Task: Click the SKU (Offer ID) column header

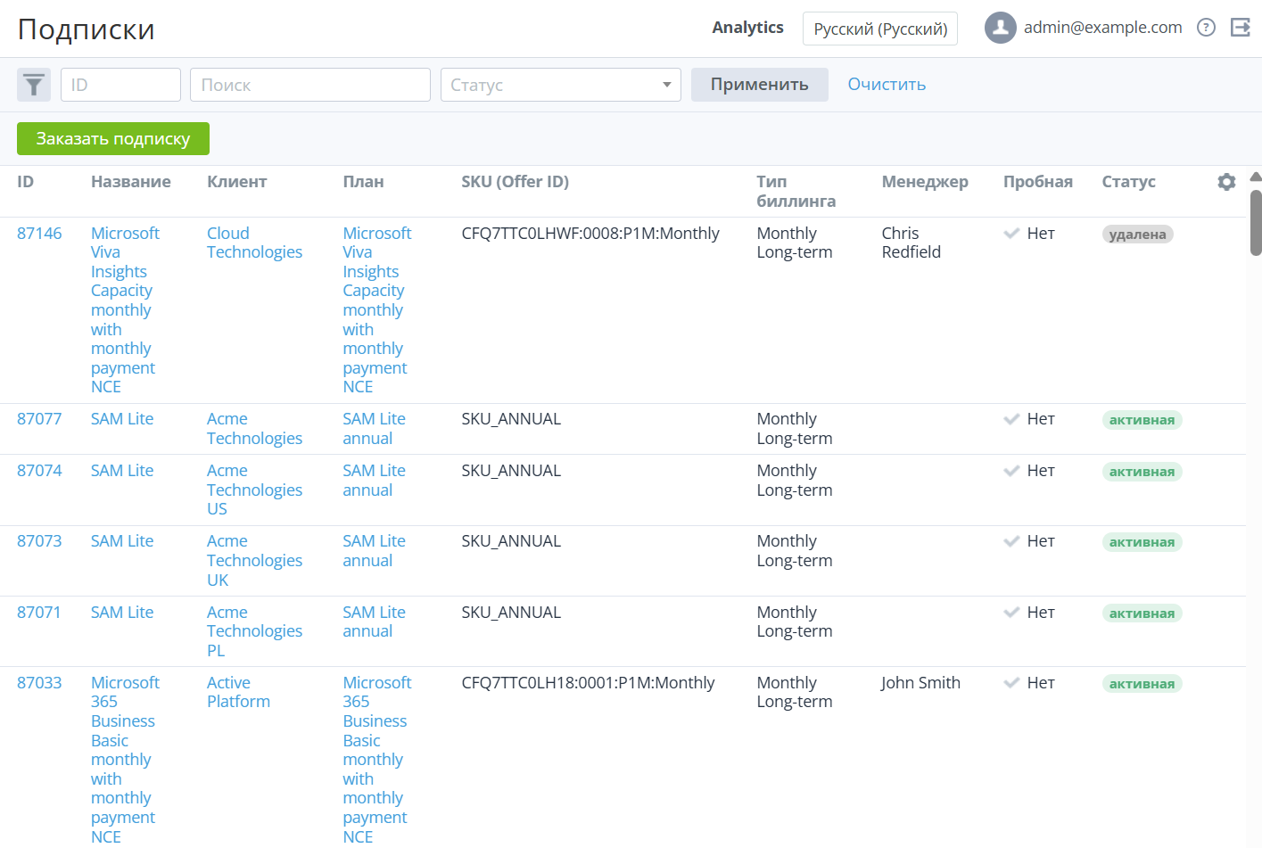Action: coord(515,182)
